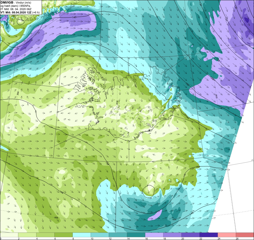Click the '30W' longitude label
This screenshot has width=254, height=240.
[18, 93]
